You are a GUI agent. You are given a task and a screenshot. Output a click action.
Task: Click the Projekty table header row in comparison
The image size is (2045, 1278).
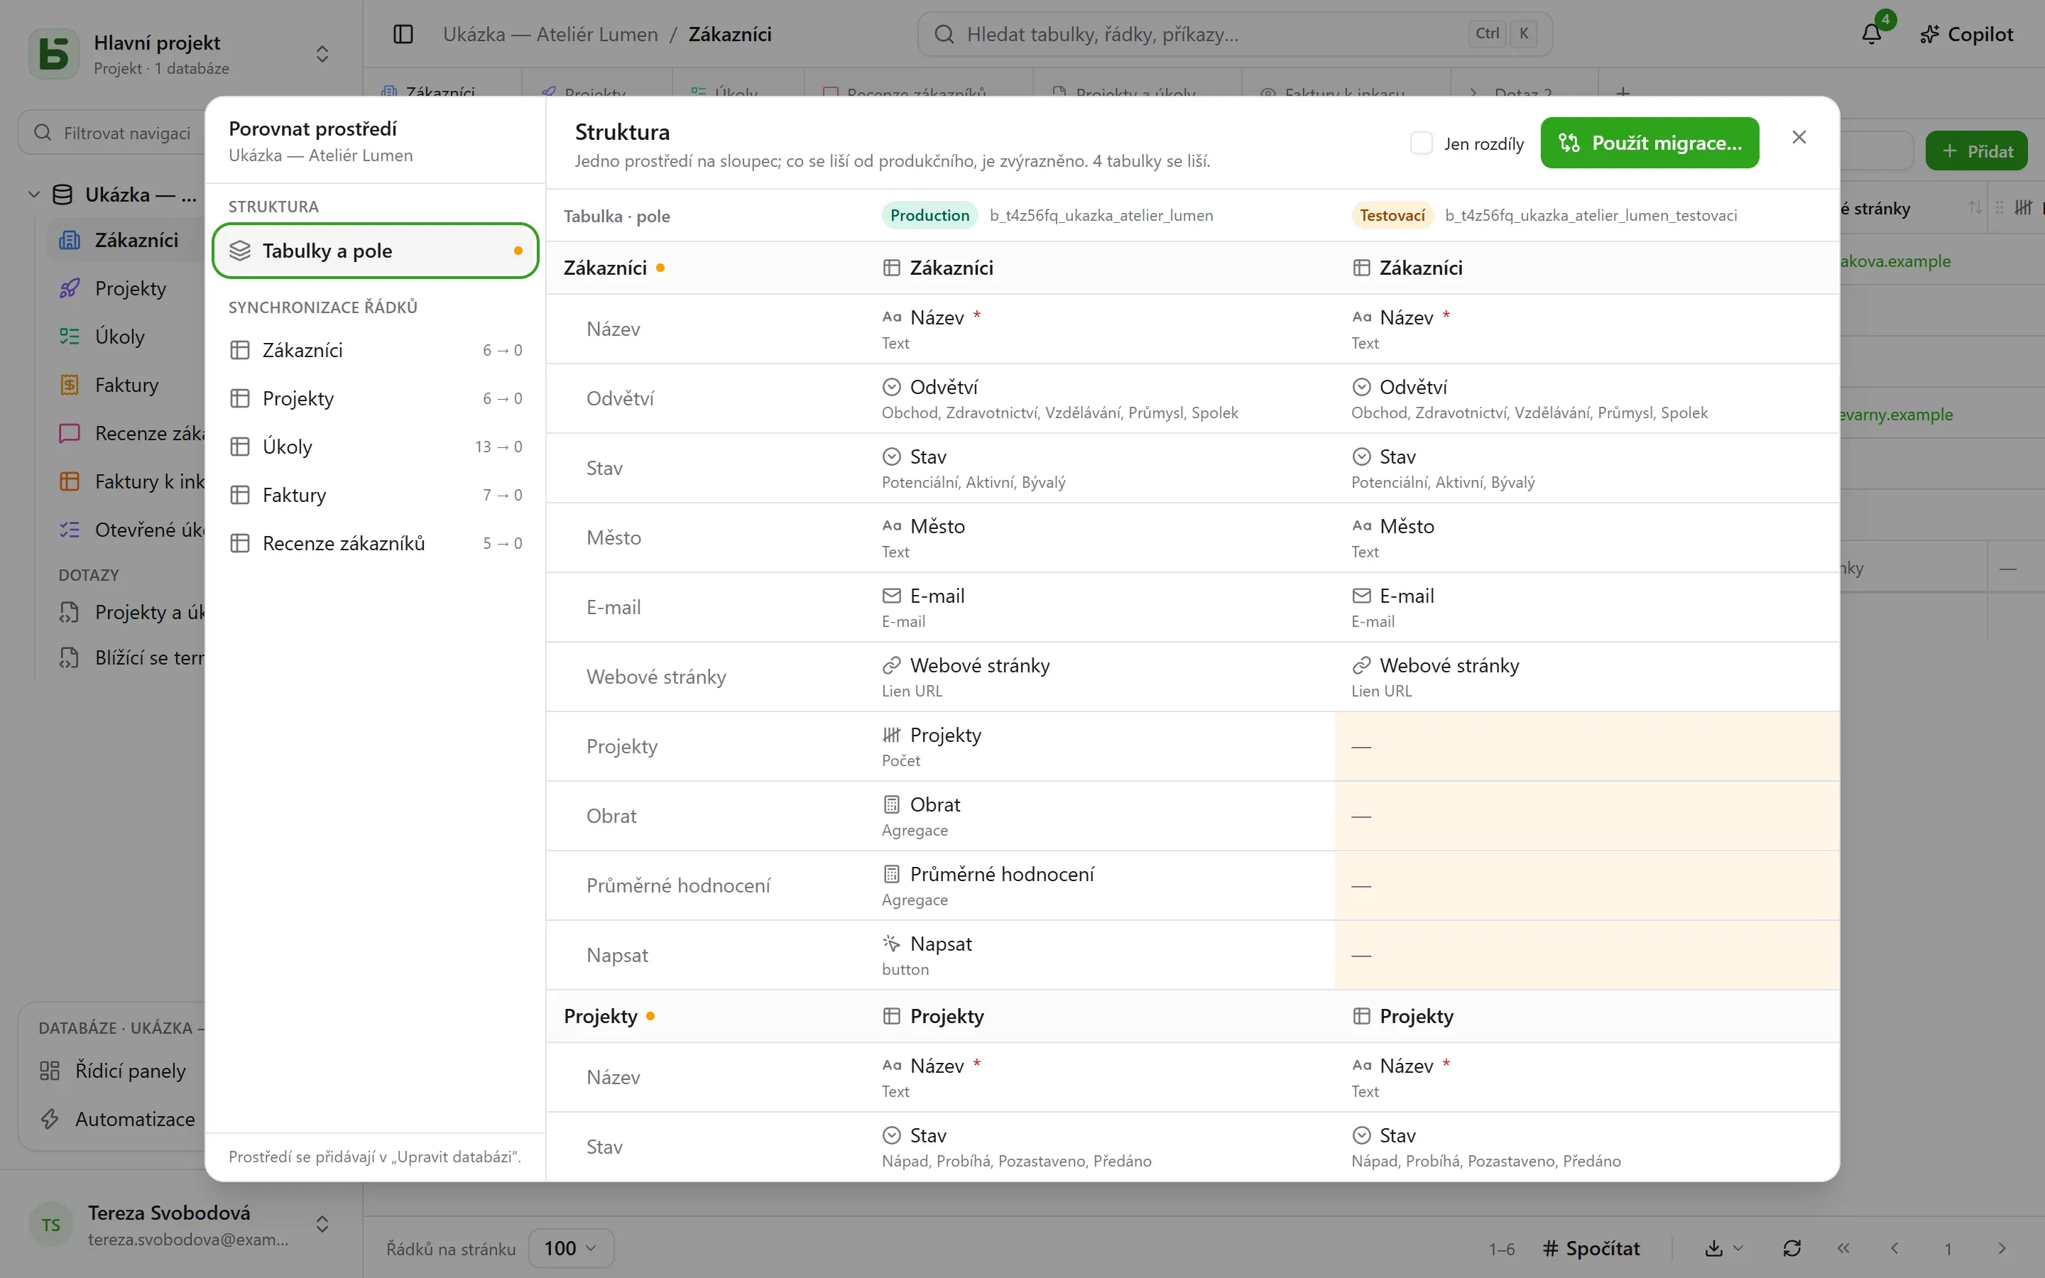click(1192, 1016)
